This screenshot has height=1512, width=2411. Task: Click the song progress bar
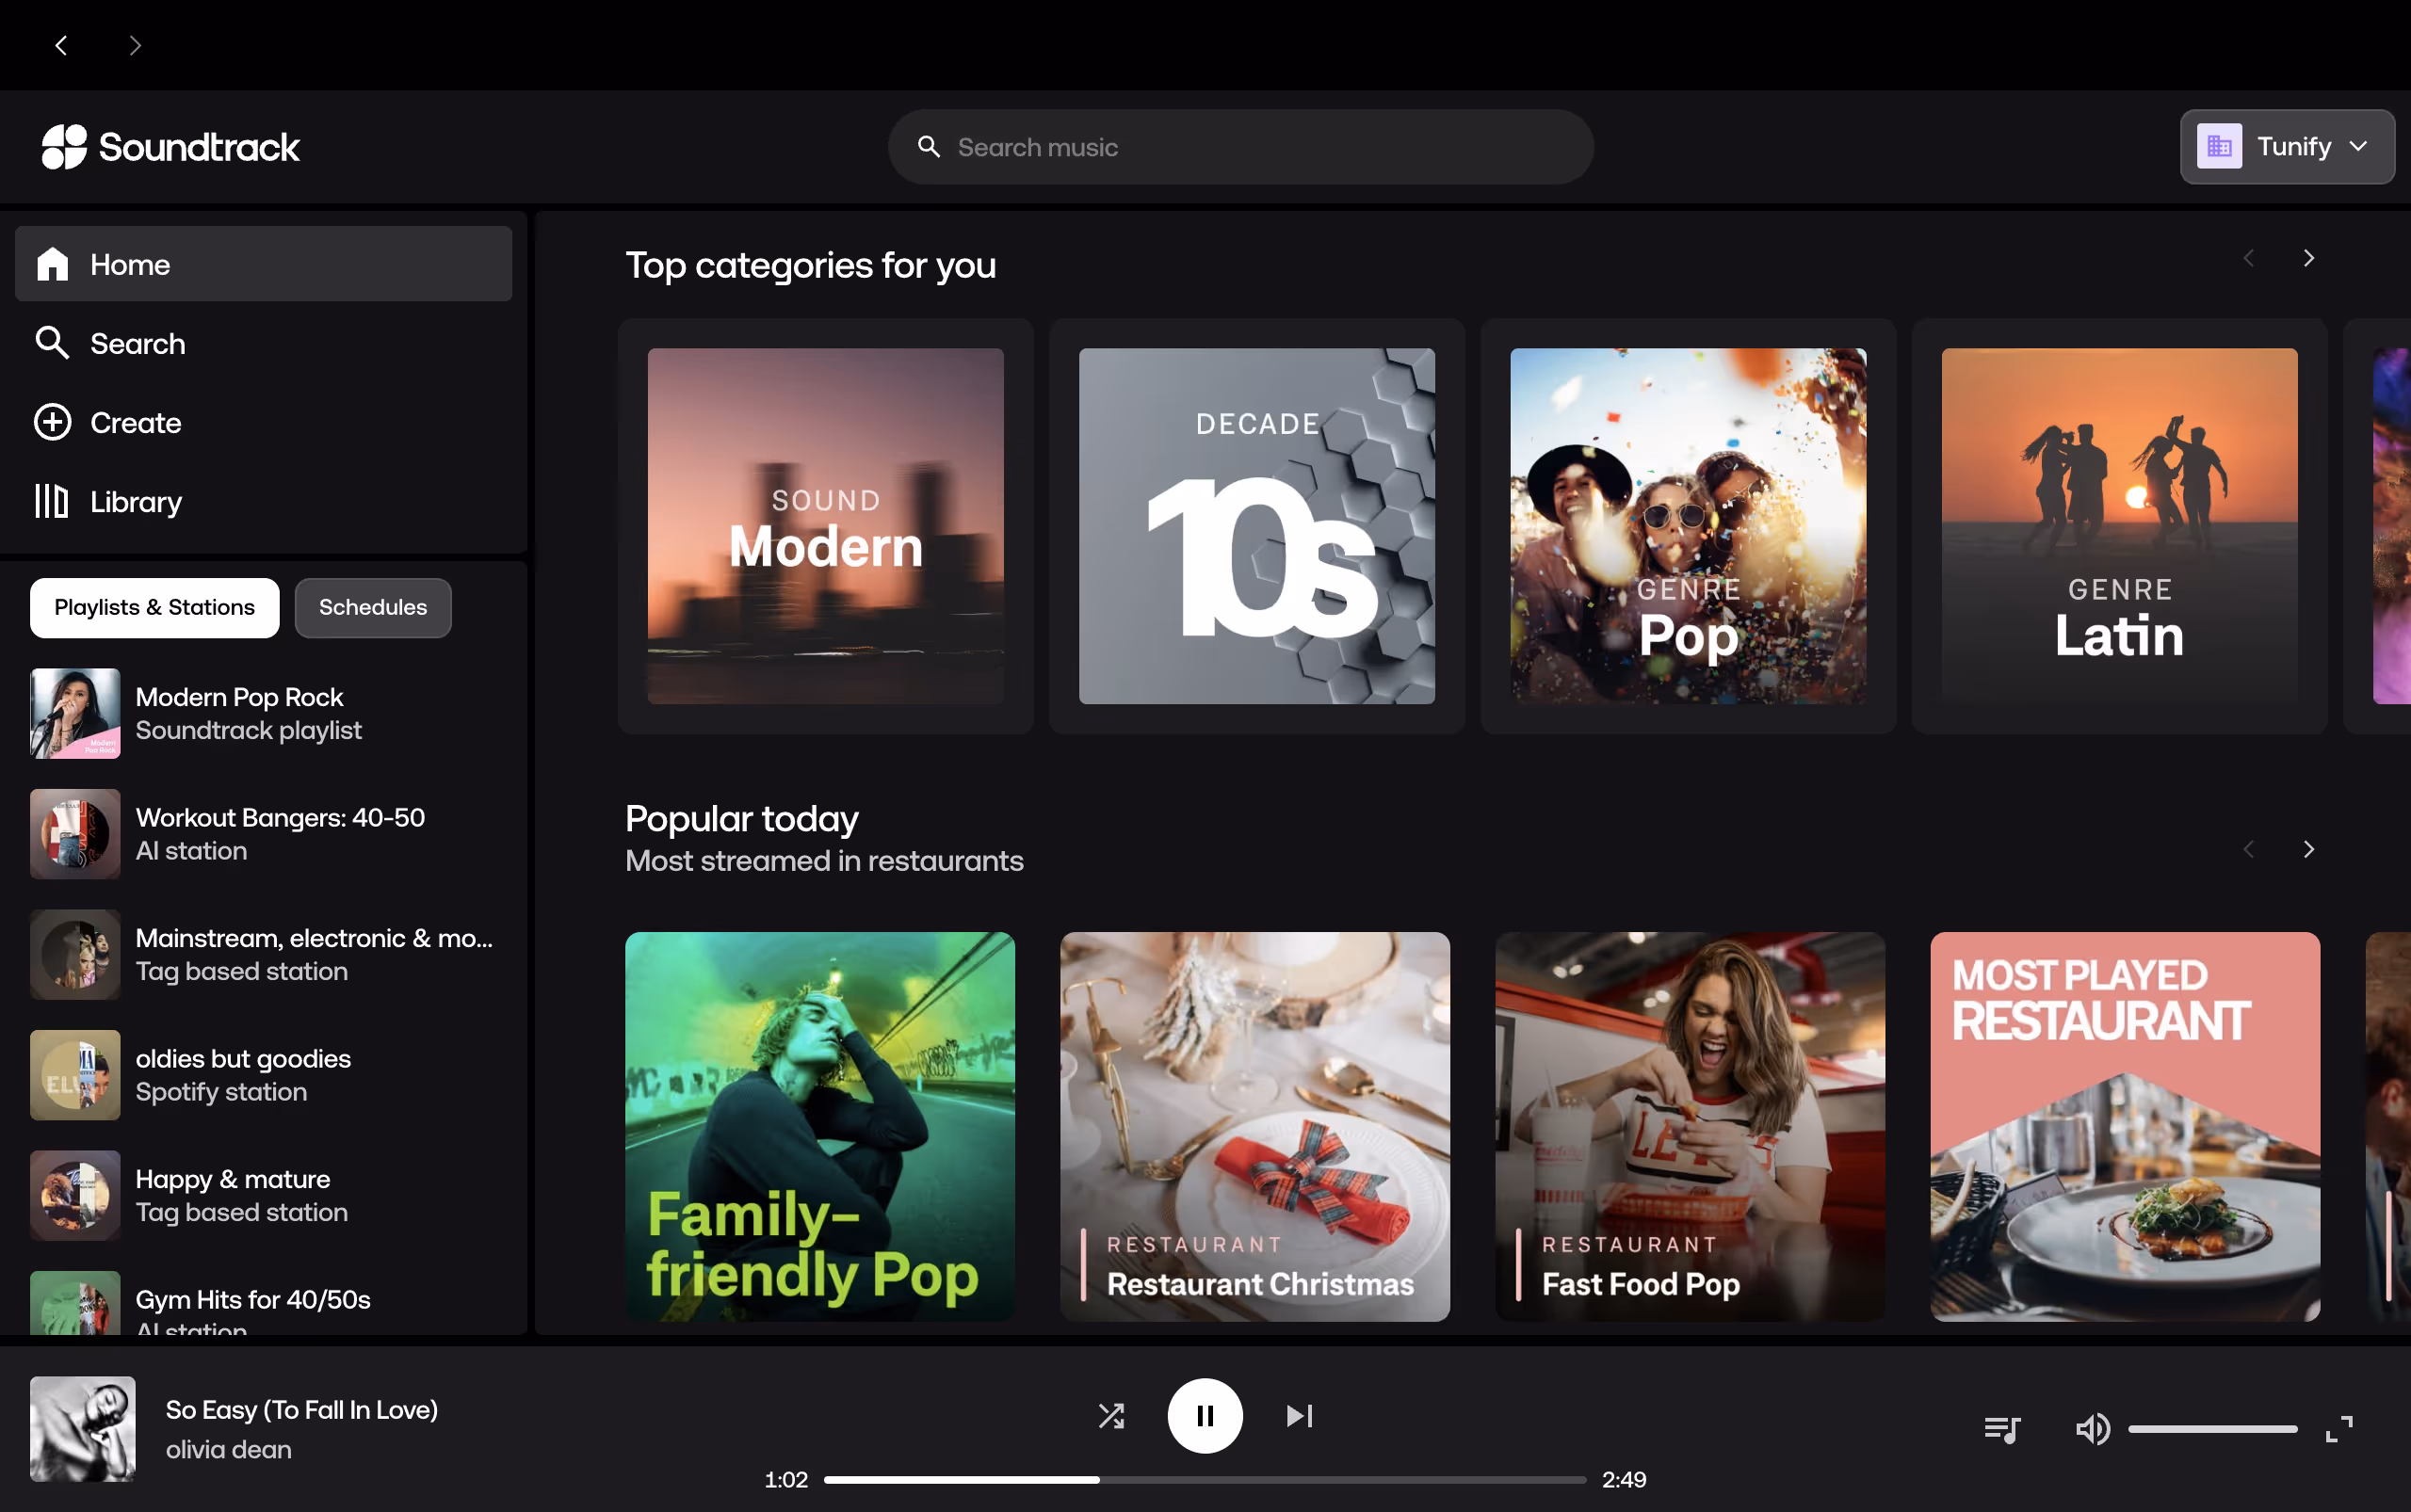[x=1205, y=1479]
